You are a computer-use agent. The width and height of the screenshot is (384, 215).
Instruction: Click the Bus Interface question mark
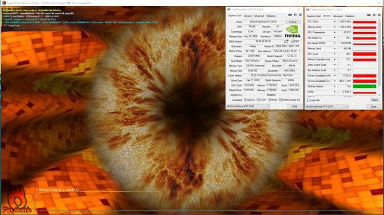coord(299,51)
